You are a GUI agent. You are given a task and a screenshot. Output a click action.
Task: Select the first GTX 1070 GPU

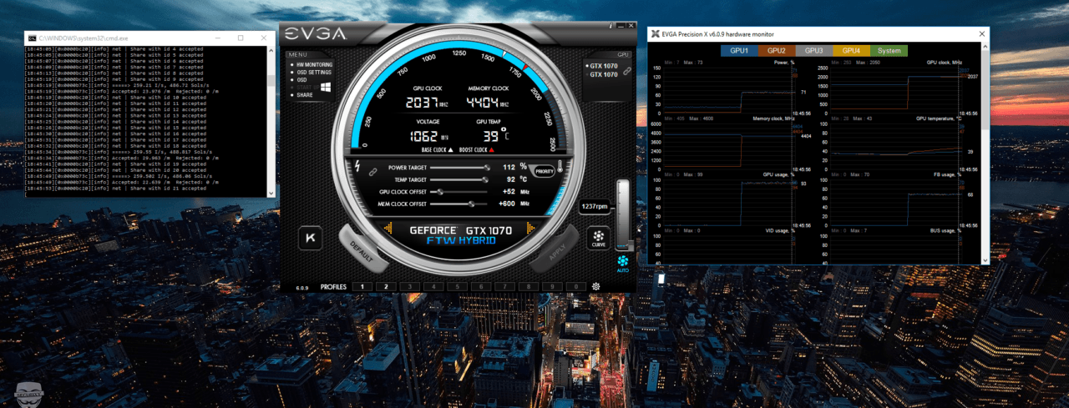pos(602,65)
